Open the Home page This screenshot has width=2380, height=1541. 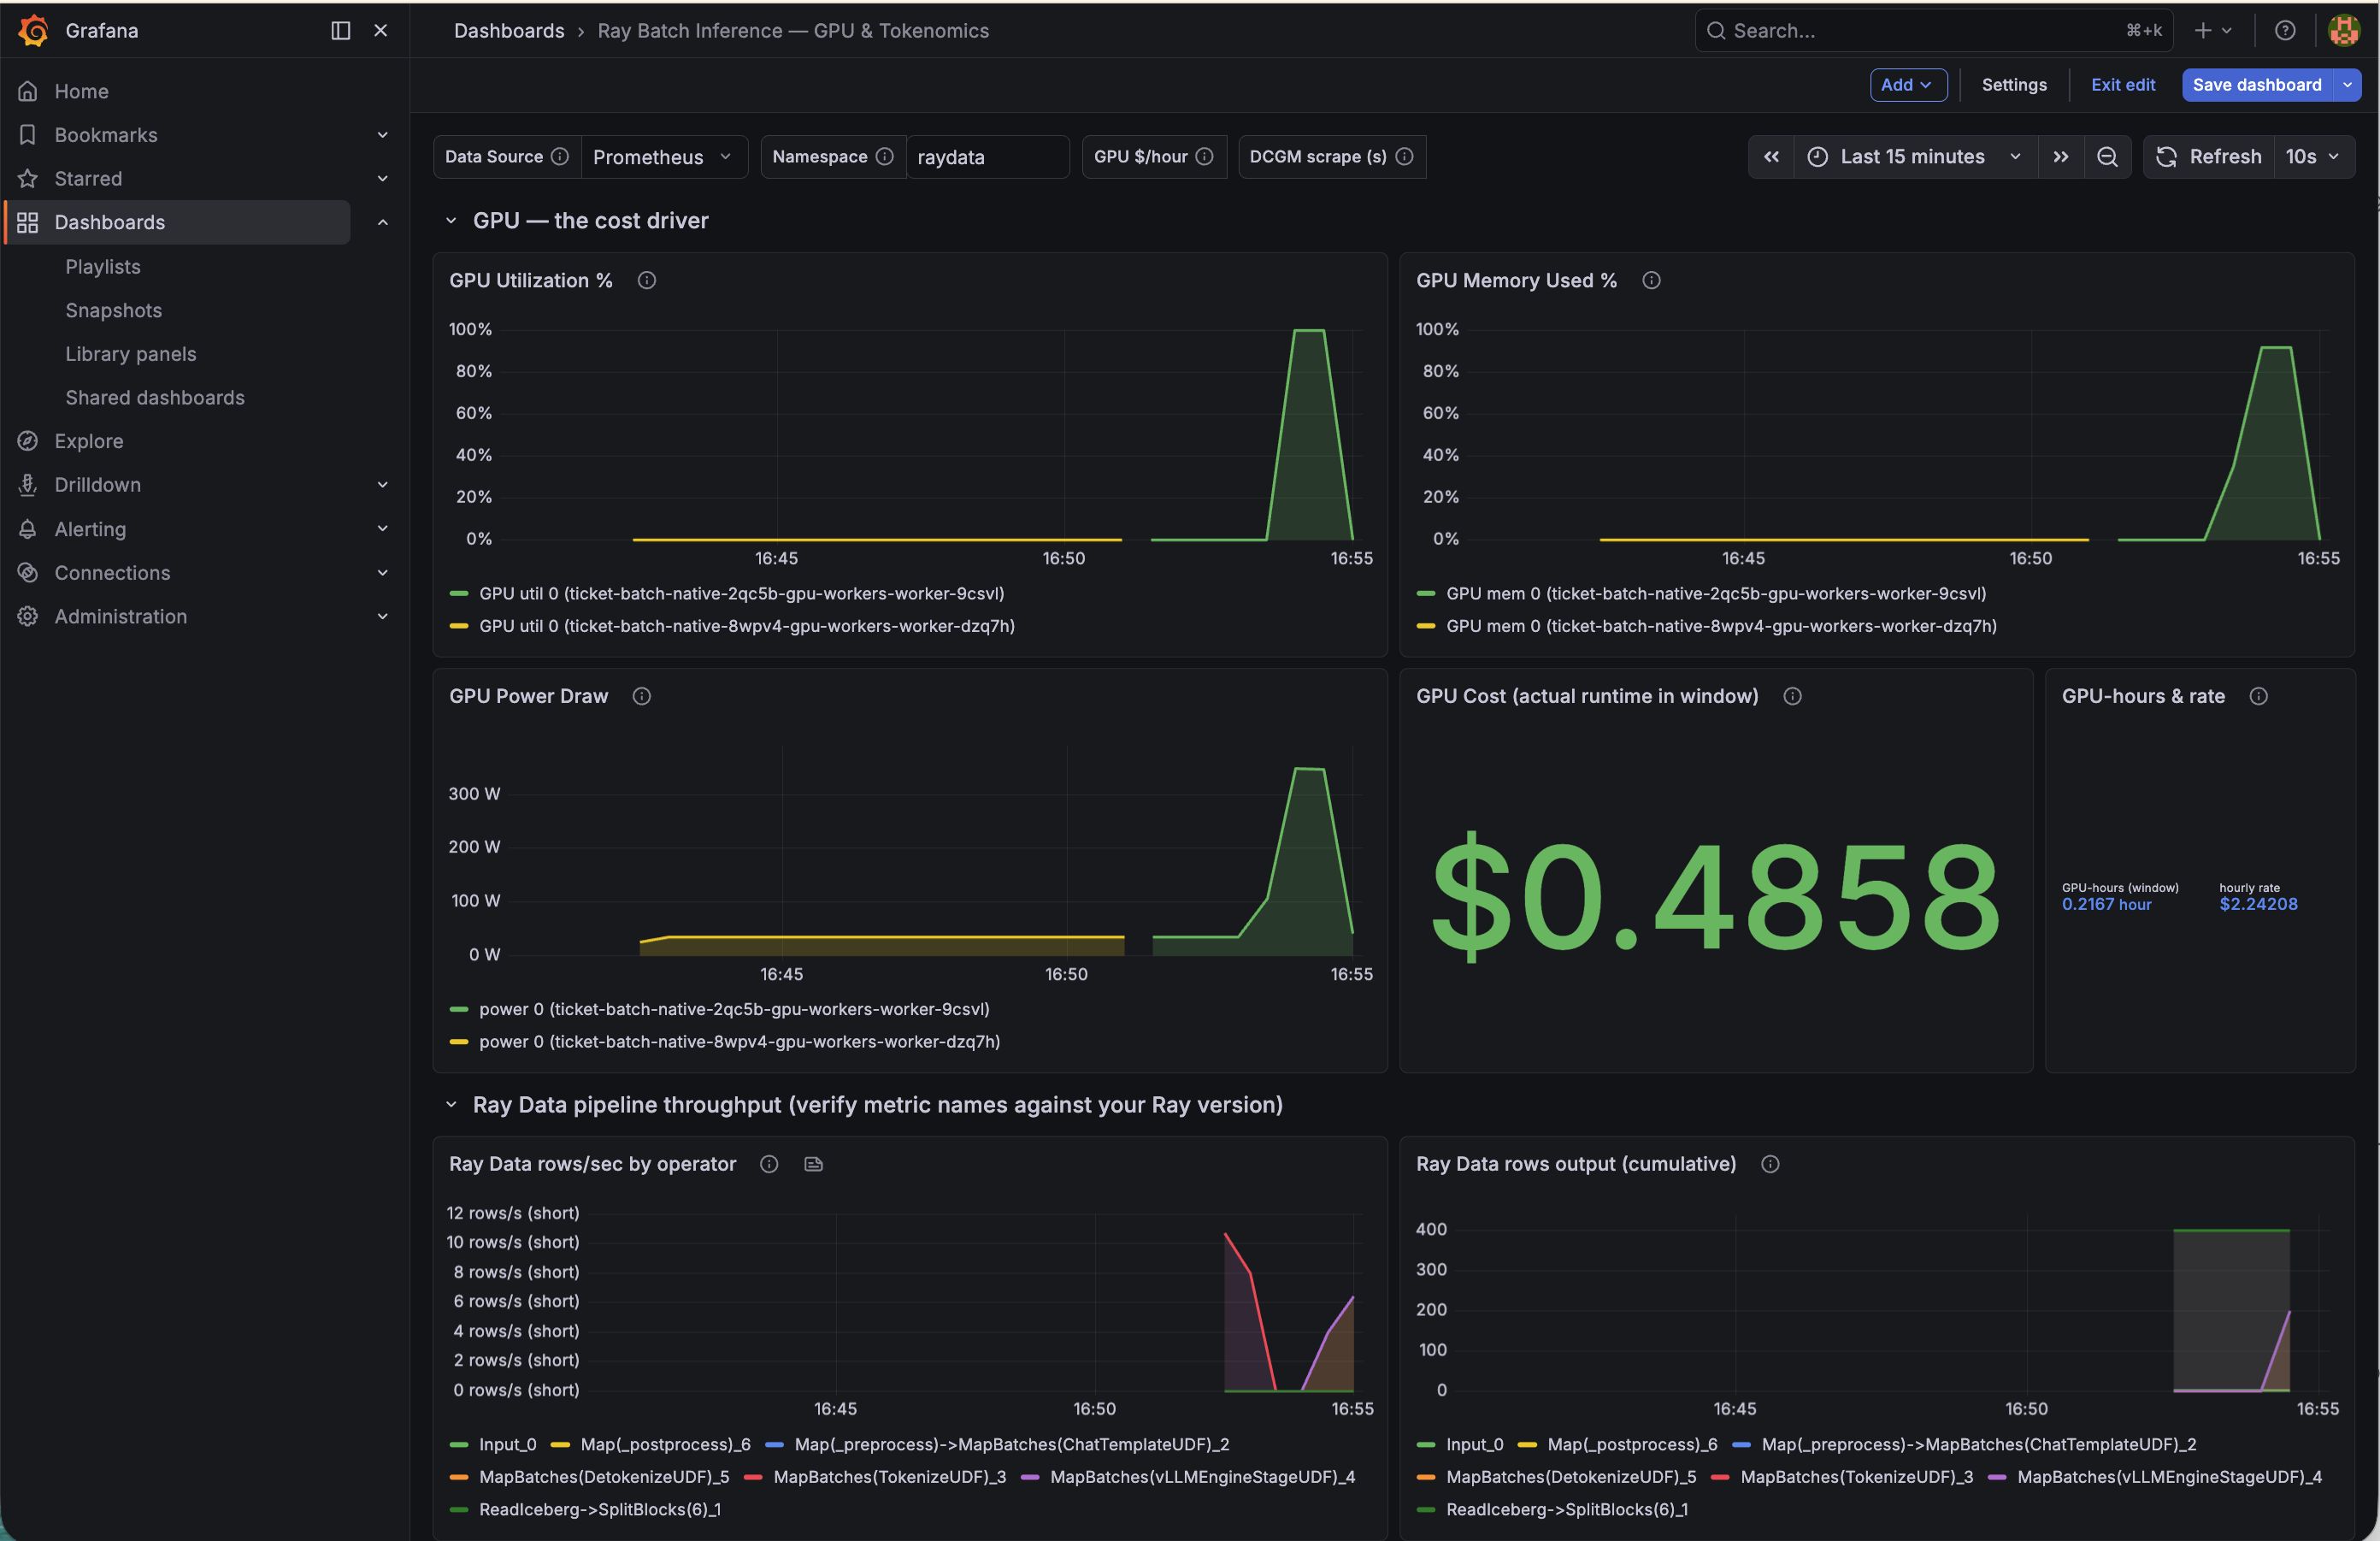81,91
